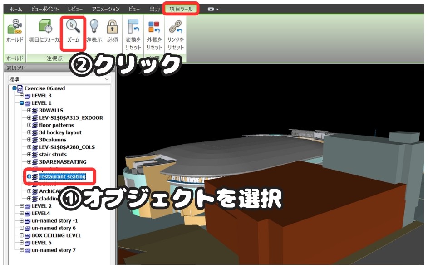Switch to the Viewpoint (ビューポイント) tab
Screen dimensions: 428x268
point(45,9)
